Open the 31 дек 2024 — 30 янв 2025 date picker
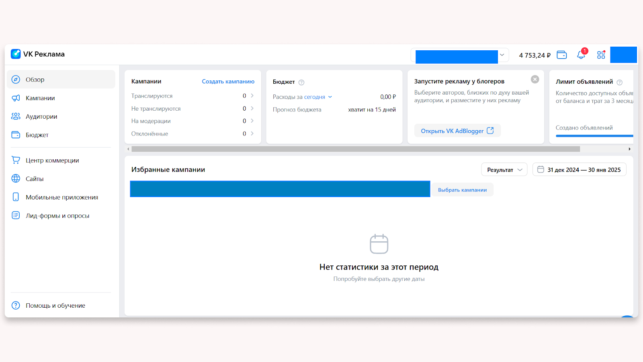Image resolution: width=643 pixels, height=362 pixels. click(x=580, y=170)
